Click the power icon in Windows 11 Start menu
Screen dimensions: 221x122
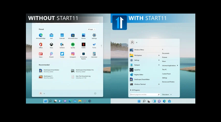point(95,93)
